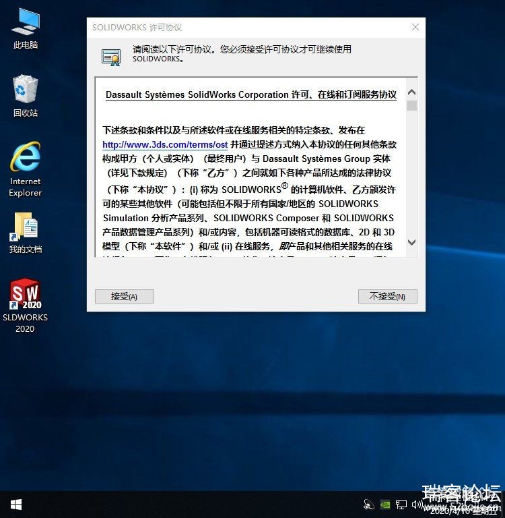Click the 接受(A) accept button
Screen dimensions: 505x518
point(125,296)
